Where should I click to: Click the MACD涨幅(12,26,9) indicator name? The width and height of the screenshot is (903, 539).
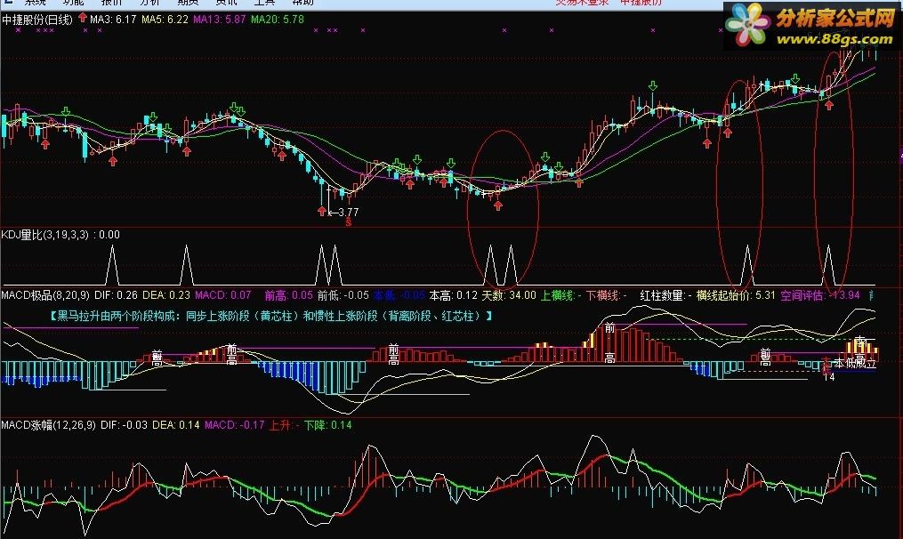(x=48, y=425)
